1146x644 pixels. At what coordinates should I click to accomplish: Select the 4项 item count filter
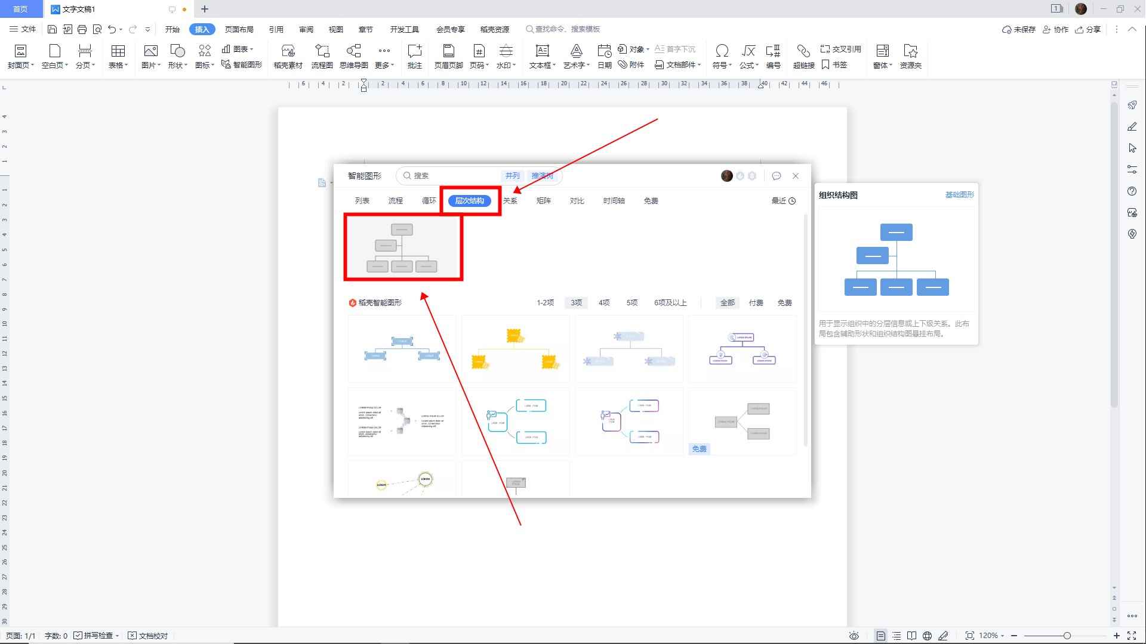[x=604, y=303]
